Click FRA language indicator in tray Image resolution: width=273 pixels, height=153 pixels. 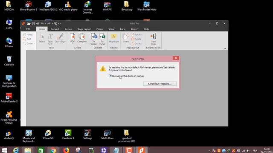point(255,150)
